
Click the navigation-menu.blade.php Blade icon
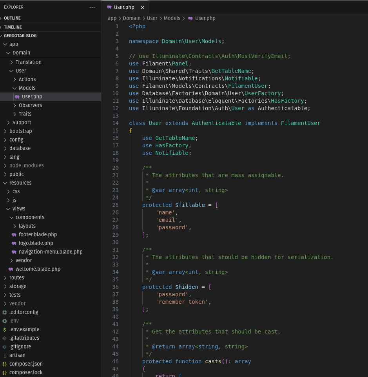pyautogui.click(x=14, y=252)
